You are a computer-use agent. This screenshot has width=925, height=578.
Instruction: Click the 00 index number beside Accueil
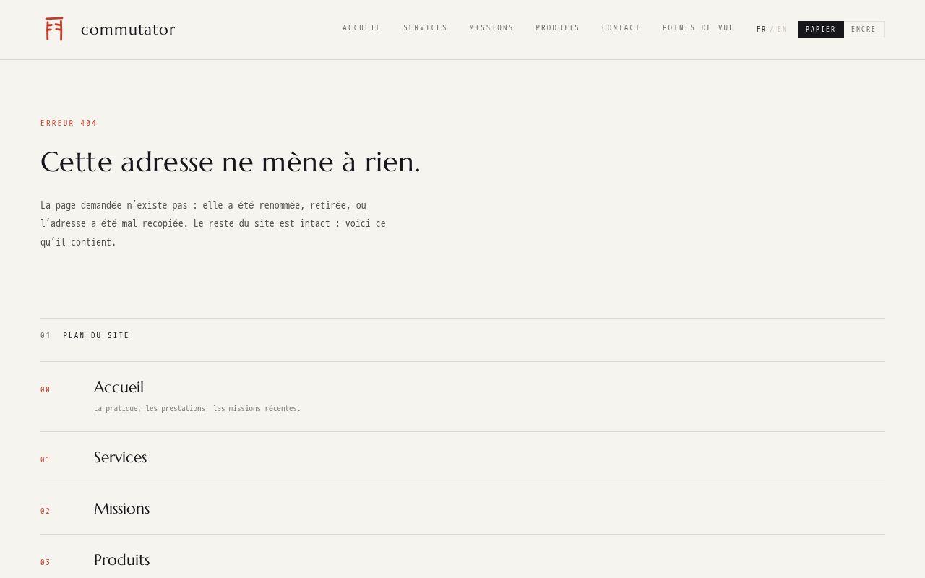click(46, 390)
